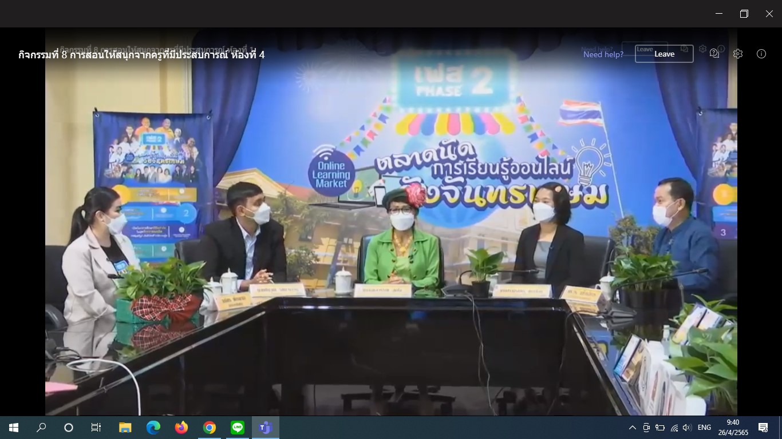Open the Windows Start menu
The height and width of the screenshot is (439, 782).
pos(14,428)
